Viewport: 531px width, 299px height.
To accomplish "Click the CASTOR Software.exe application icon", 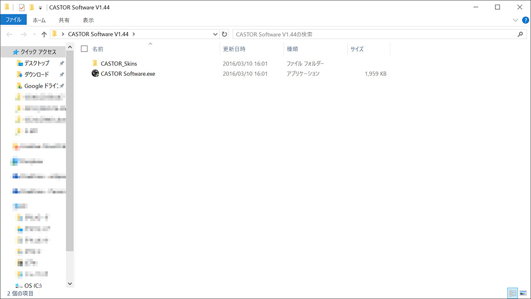I will 95,74.
